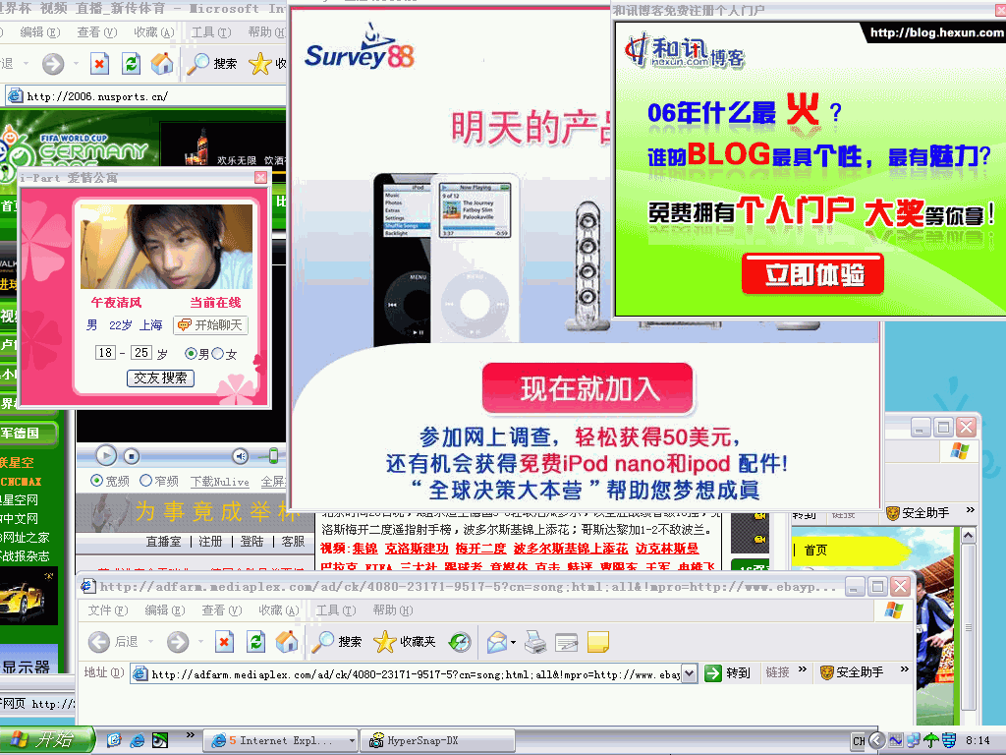Click stop button in video player
The image size is (1006, 755).
tap(132, 456)
